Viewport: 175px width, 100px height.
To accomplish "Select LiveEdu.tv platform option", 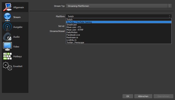I will (x=119, y=40).
